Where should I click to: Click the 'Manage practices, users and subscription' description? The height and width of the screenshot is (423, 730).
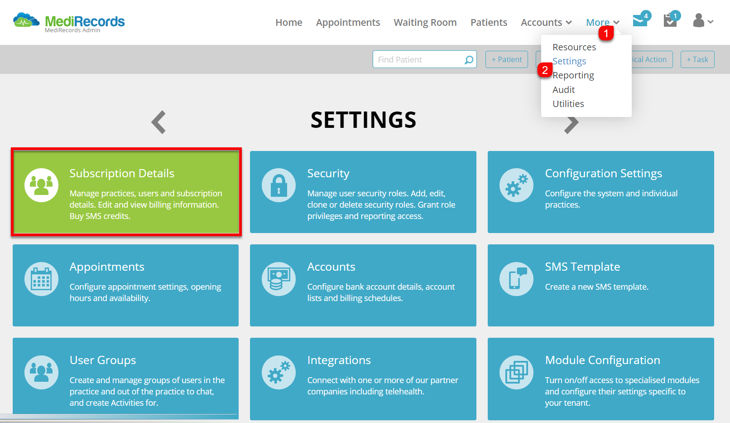(146, 204)
